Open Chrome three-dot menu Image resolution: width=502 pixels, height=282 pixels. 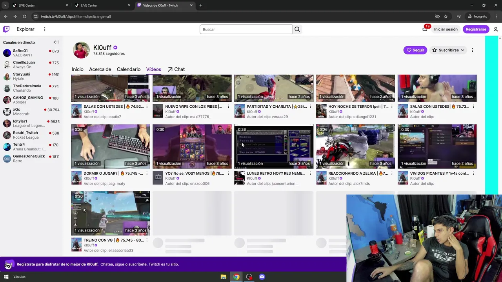pos(496,16)
